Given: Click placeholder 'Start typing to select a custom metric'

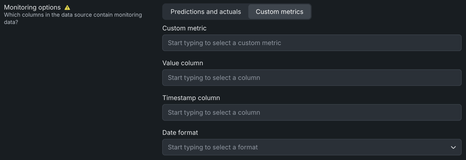Looking at the screenshot, I should pyautogui.click(x=224, y=43).
